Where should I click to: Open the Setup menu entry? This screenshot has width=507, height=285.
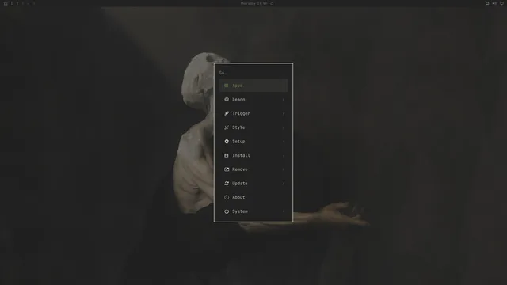(x=253, y=142)
